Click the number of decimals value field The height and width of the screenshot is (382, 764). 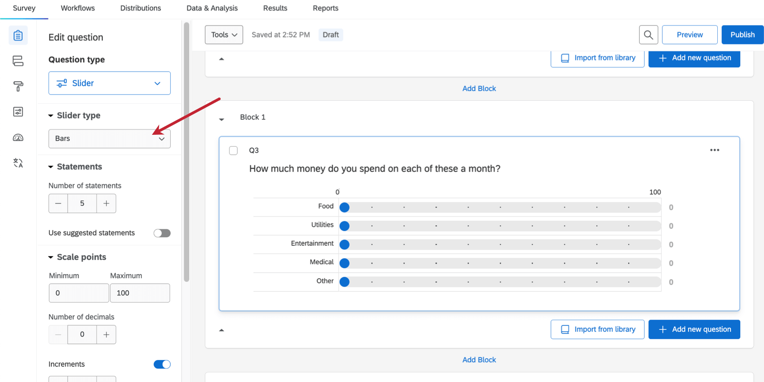(x=82, y=334)
